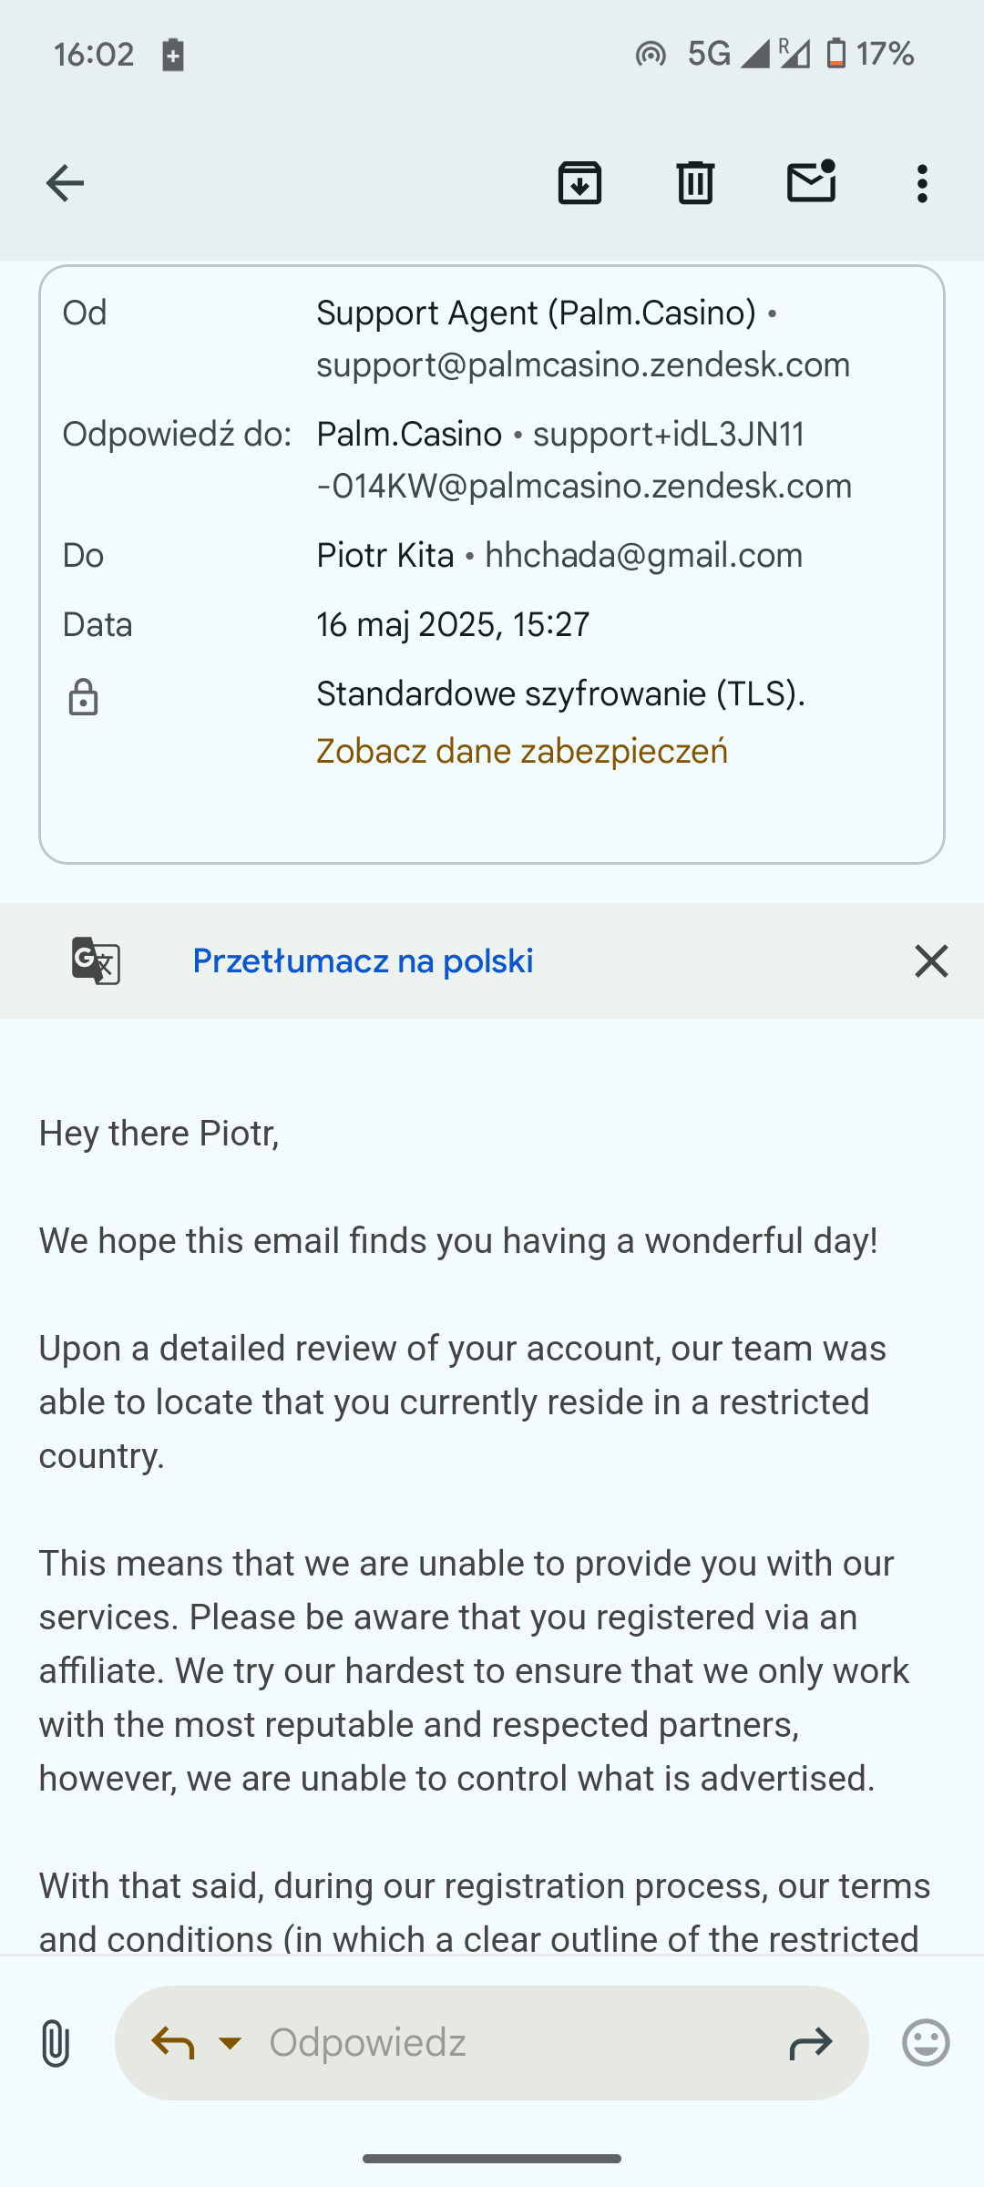Image resolution: width=984 pixels, height=2187 pixels.
Task: Dismiss the translation banner
Action: [931, 961]
